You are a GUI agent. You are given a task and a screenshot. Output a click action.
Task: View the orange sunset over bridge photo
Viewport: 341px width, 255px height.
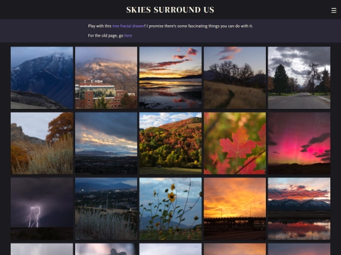(235, 209)
